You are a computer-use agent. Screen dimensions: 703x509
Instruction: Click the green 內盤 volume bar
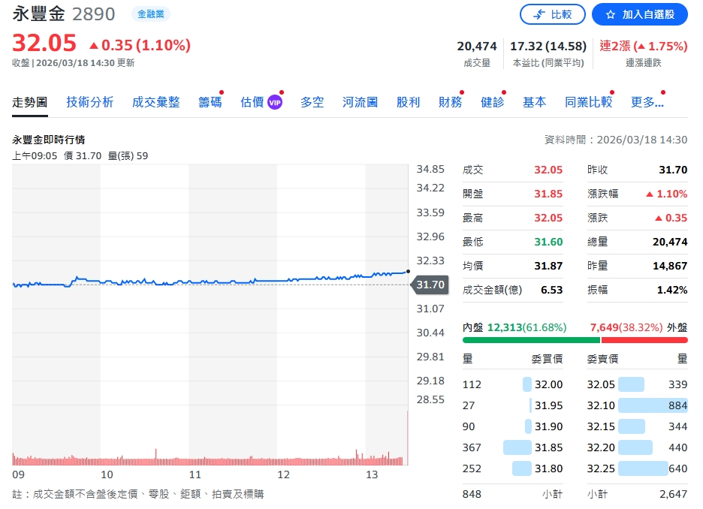coord(531,340)
